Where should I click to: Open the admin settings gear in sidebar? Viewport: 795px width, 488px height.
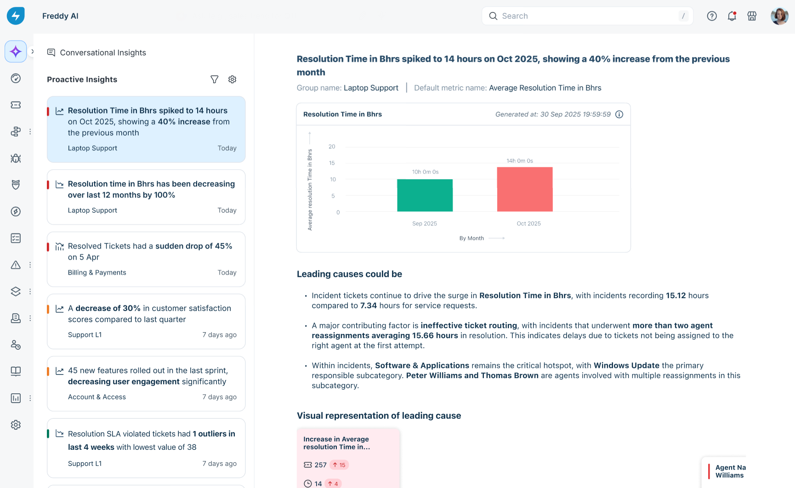point(16,425)
